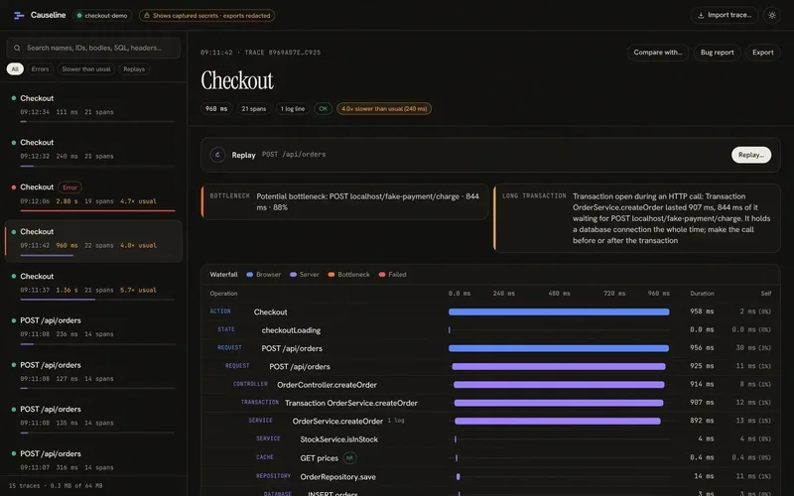Click the Replay circular arrow icon
Viewport: 794px width, 496px height.
click(x=217, y=155)
